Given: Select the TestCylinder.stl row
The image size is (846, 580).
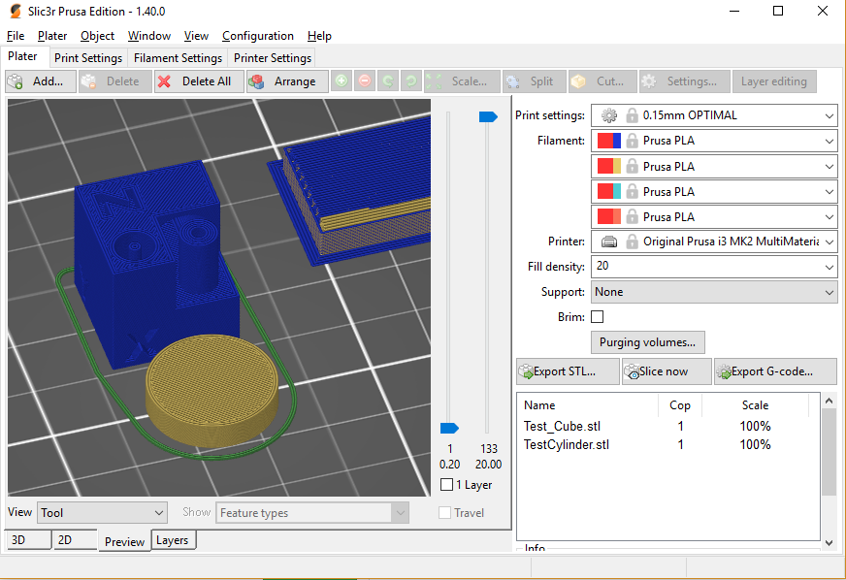Looking at the screenshot, I should (x=667, y=444).
